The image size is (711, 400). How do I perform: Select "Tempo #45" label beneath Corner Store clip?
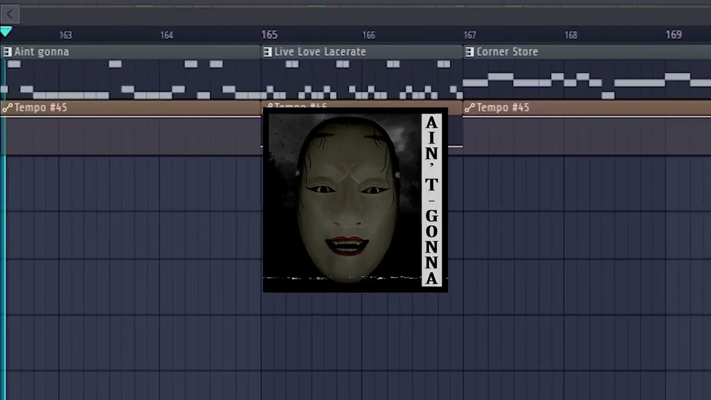[503, 108]
